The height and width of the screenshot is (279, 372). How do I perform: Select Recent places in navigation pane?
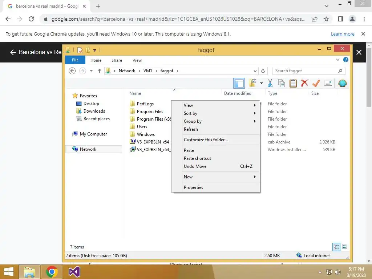point(96,119)
